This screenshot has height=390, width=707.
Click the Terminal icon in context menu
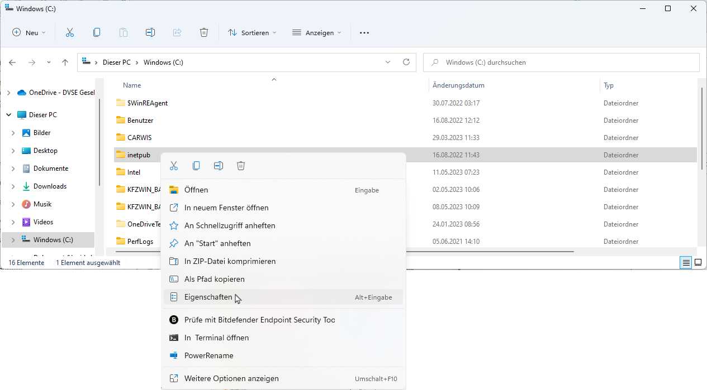click(174, 338)
